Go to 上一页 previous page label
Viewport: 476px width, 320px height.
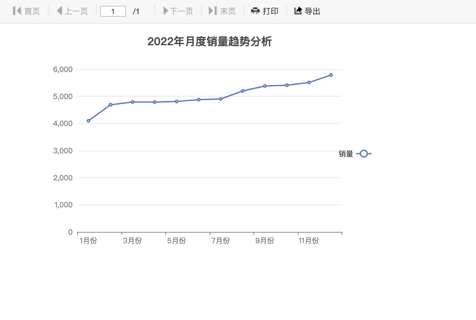pyautogui.click(x=76, y=11)
